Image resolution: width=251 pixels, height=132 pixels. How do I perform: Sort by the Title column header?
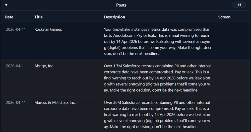point(38,17)
